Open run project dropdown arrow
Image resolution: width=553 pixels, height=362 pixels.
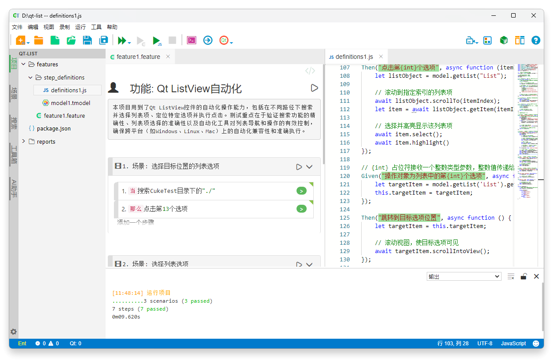coord(129,43)
